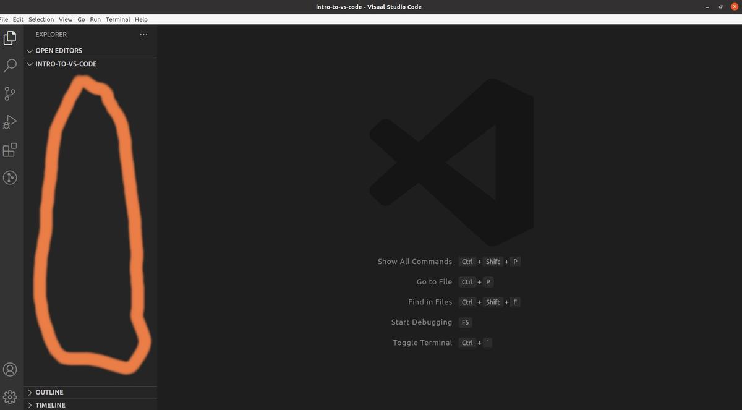Open the Source Control view
This screenshot has height=410, width=742.
click(10, 93)
